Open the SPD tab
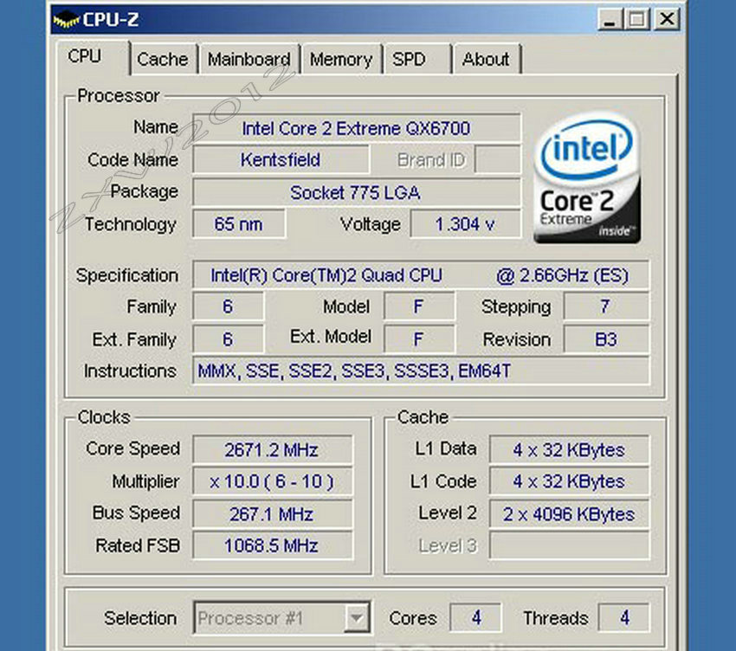736x651 pixels. click(416, 59)
